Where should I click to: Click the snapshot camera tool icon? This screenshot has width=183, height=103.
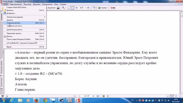click(x=58, y=8)
